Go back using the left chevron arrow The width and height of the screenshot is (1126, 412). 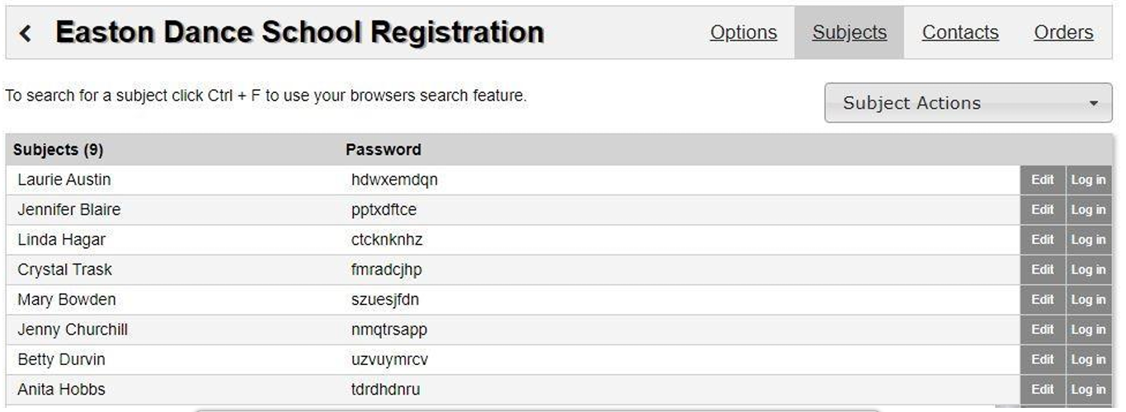[x=26, y=33]
